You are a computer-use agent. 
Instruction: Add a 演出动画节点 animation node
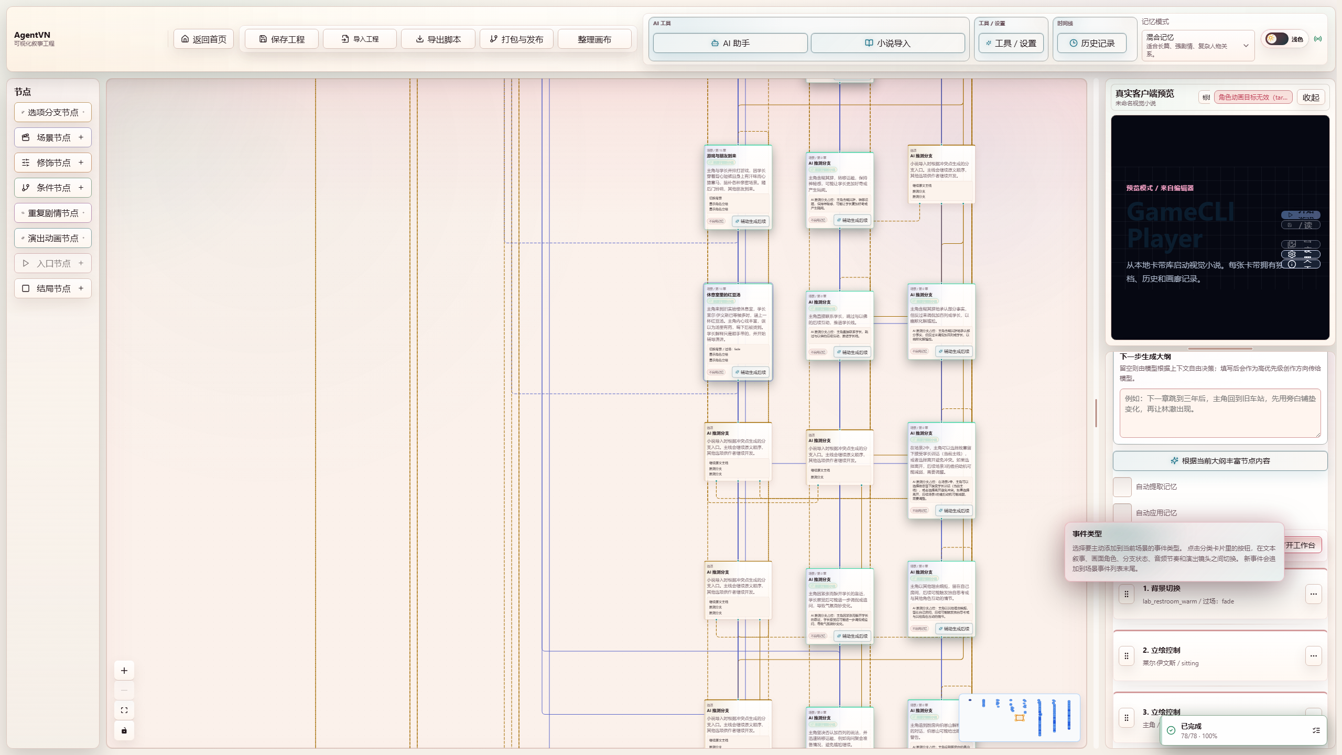click(53, 238)
